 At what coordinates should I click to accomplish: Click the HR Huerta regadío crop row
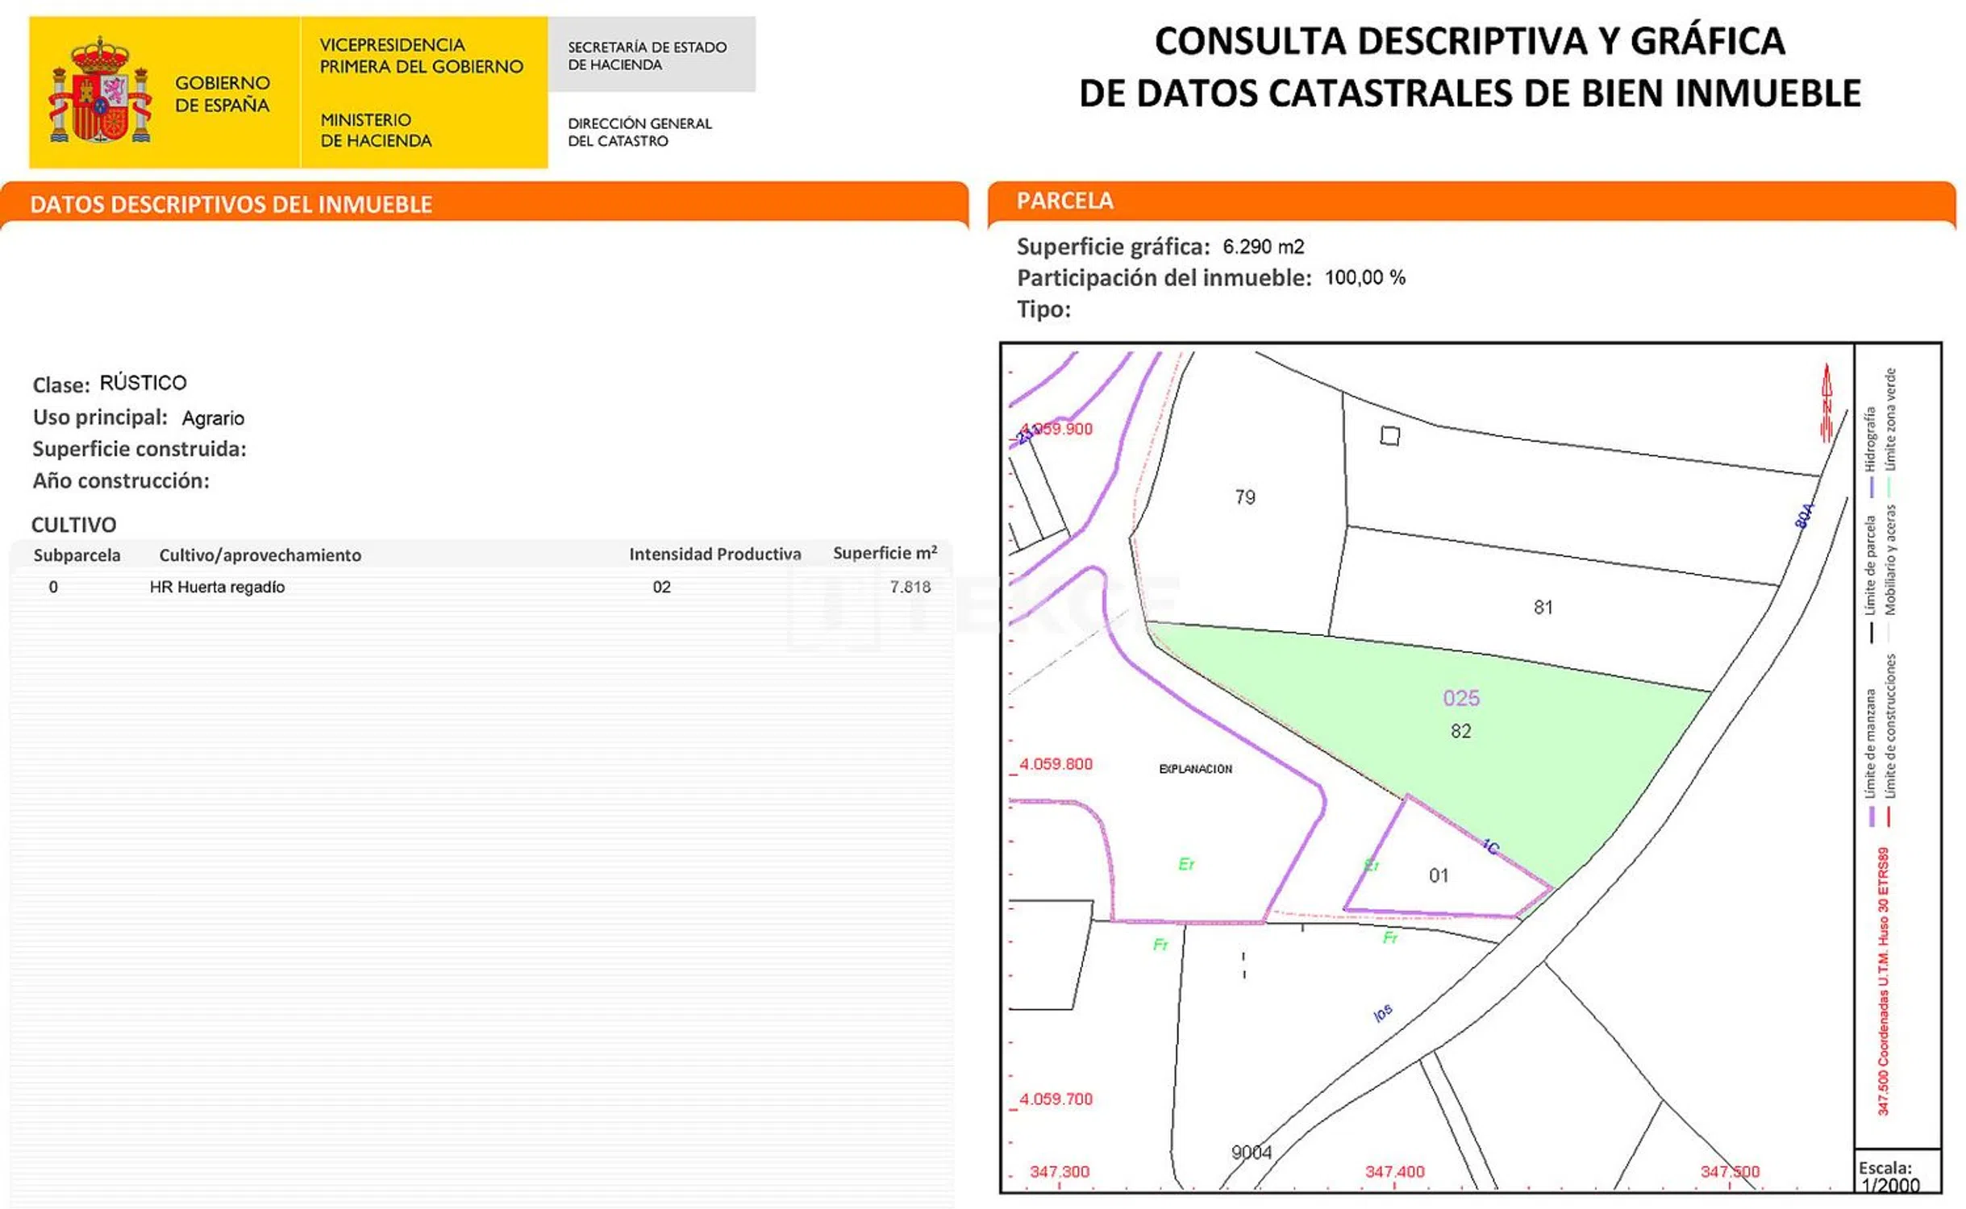[x=217, y=587]
